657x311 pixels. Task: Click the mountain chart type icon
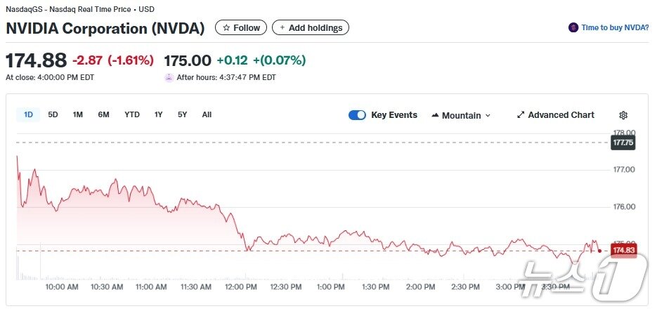click(x=435, y=115)
